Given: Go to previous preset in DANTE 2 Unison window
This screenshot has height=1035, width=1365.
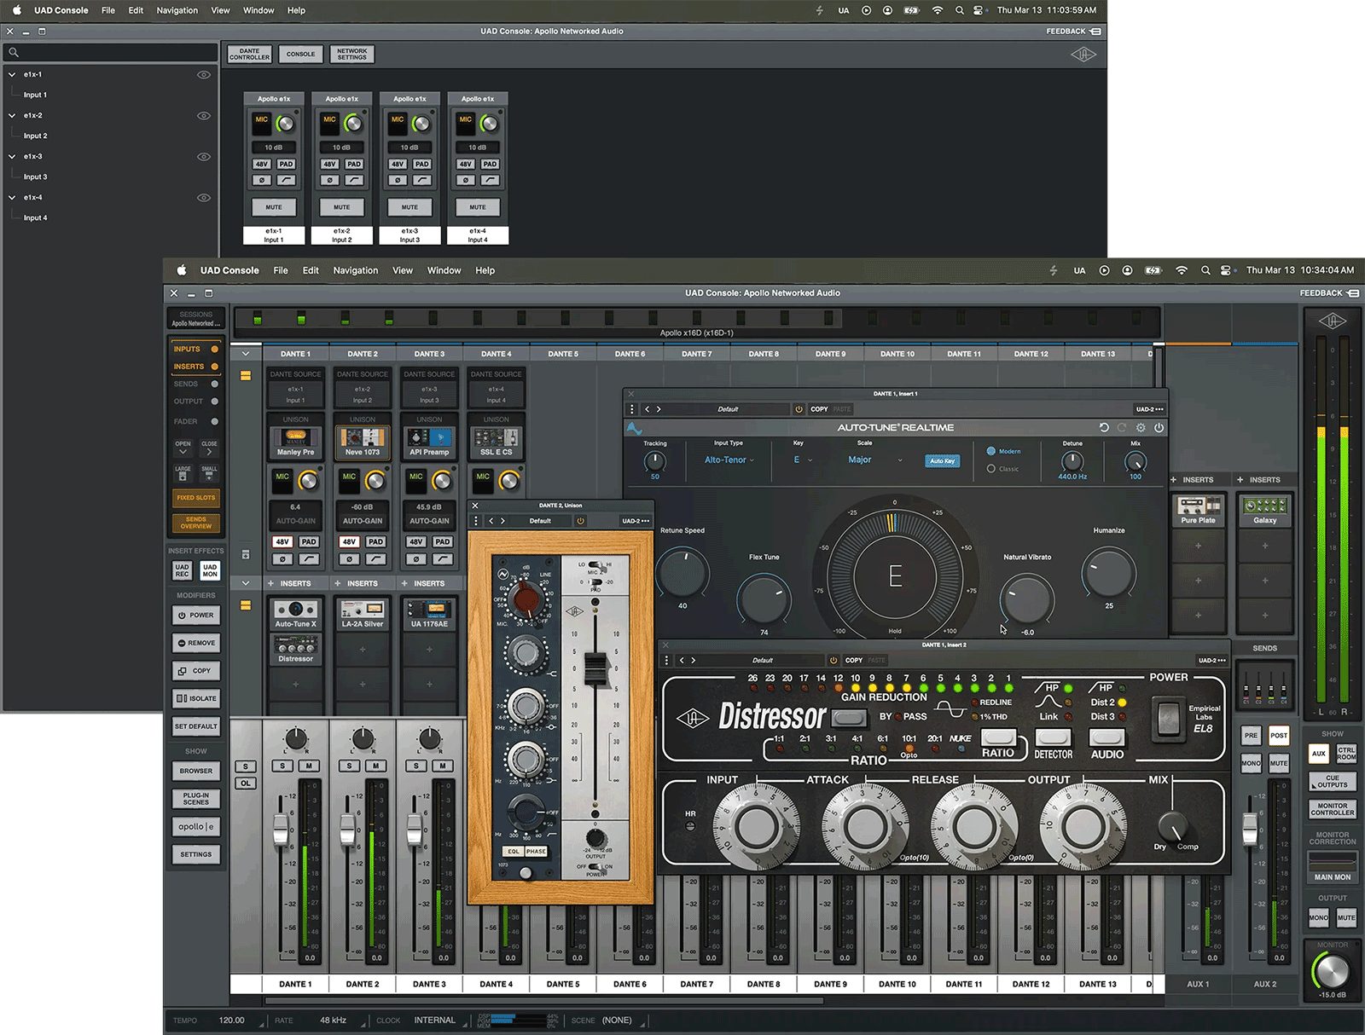Looking at the screenshot, I should [x=491, y=521].
